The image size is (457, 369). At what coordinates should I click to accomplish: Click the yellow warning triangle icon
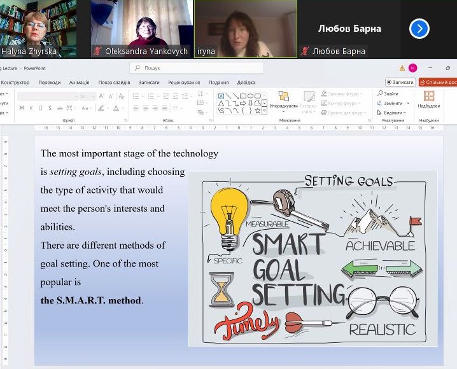402,68
